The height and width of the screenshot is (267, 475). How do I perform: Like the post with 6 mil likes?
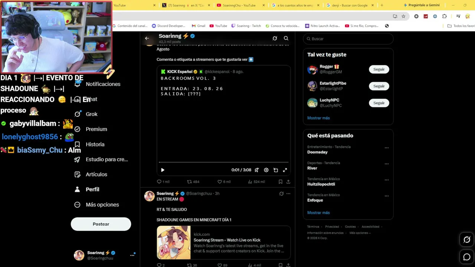pos(224,182)
